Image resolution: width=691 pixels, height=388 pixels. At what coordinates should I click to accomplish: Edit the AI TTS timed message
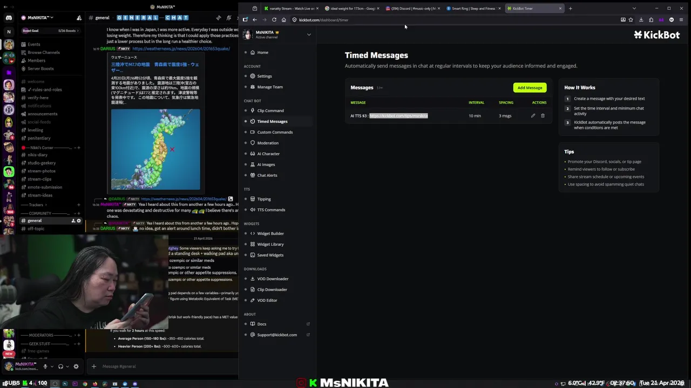[533, 116]
